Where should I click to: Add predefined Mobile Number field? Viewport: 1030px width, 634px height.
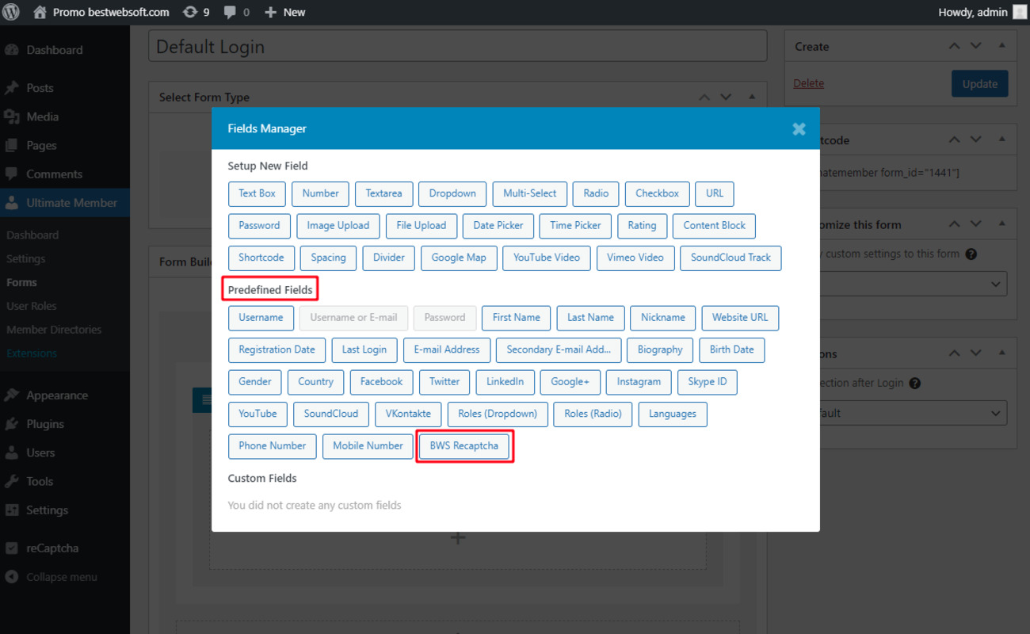pyautogui.click(x=368, y=446)
